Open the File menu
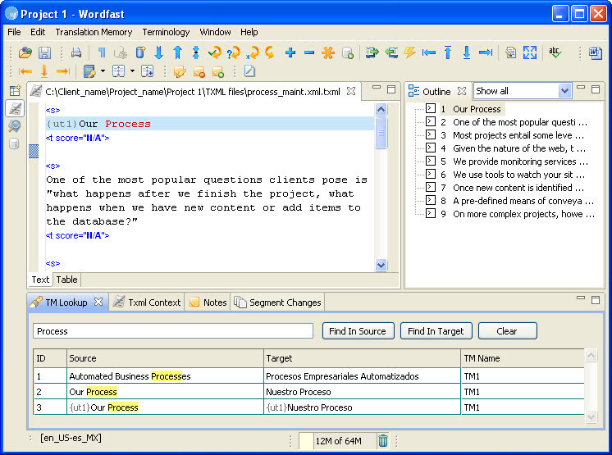The image size is (612, 455). pyautogui.click(x=14, y=32)
